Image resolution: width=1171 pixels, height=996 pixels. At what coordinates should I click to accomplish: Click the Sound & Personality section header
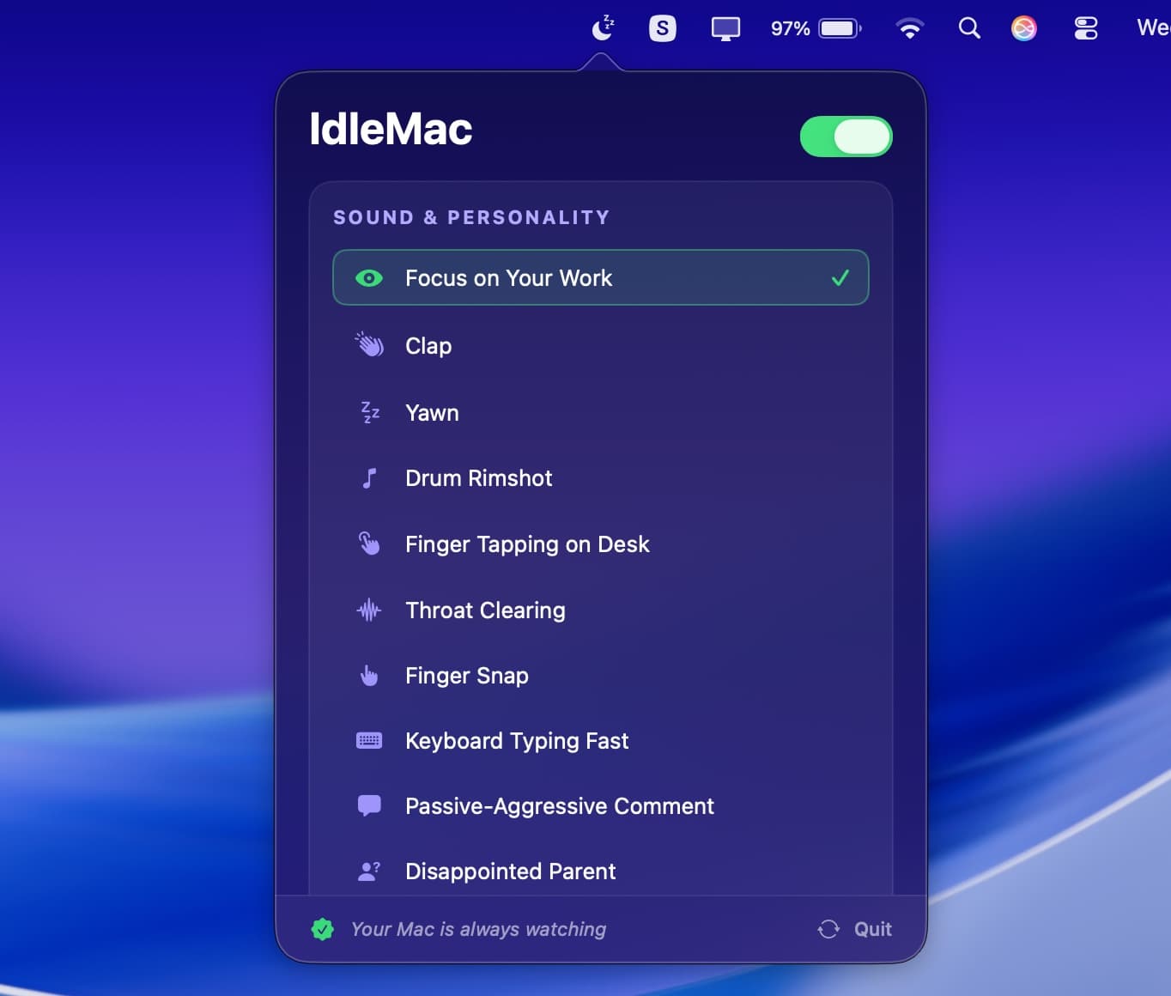(471, 217)
